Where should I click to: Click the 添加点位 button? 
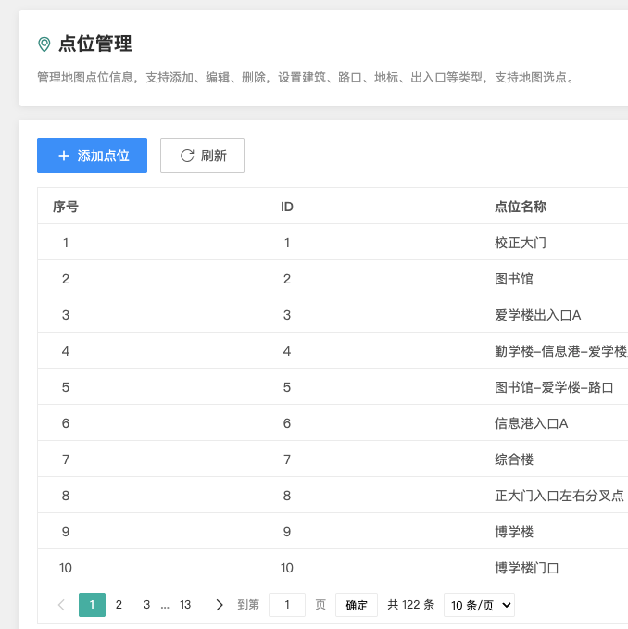tap(92, 156)
